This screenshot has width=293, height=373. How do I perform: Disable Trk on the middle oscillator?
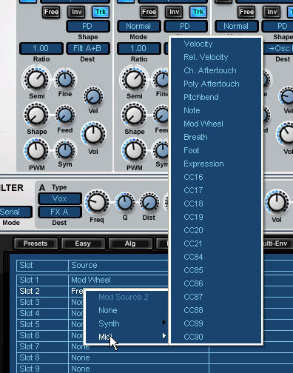(198, 12)
